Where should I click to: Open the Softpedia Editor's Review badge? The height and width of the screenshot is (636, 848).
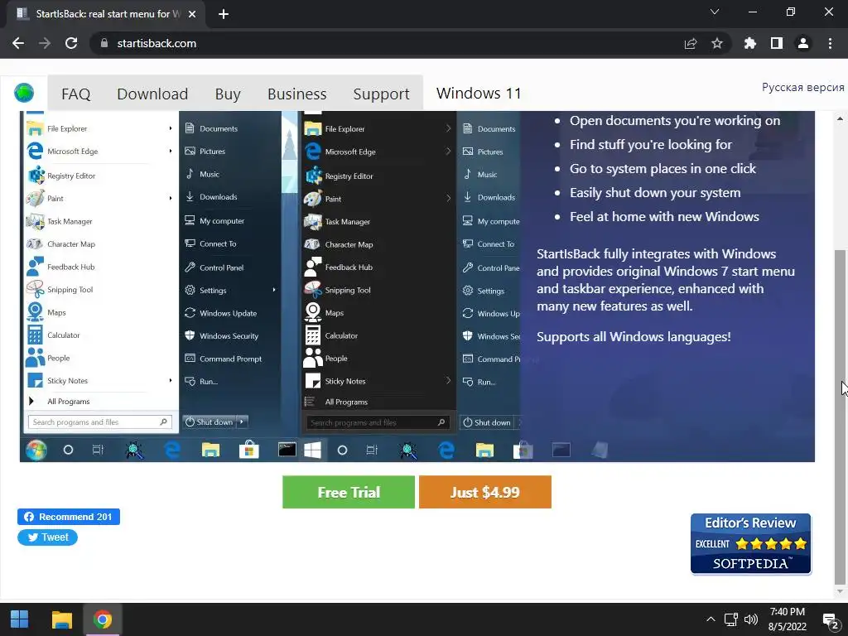tap(750, 543)
